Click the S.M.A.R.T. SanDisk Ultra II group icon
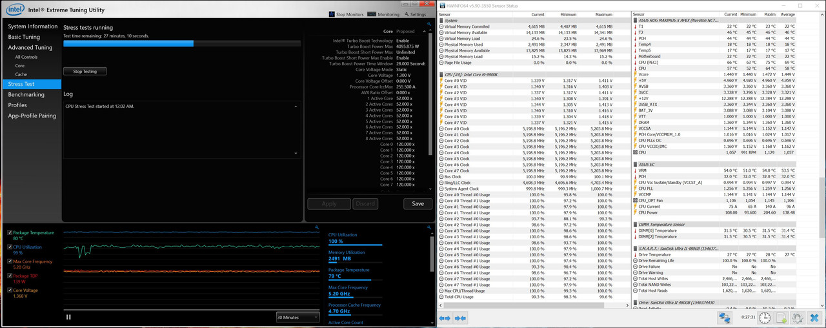Viewport: 826px width, 328px height. point(636,249)
